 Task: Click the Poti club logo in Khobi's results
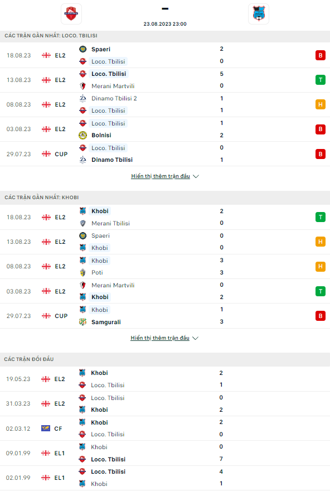[x=82, y=272]
